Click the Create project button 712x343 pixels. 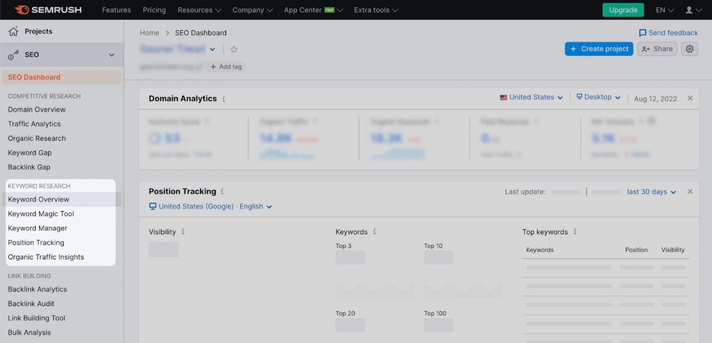(599, 49)
